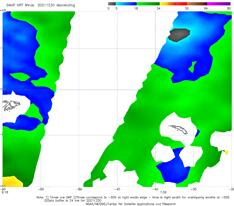234x206 pixels.
Task: Click the color scale label 34
Action: pyautogui.click(x=158, y=8)
